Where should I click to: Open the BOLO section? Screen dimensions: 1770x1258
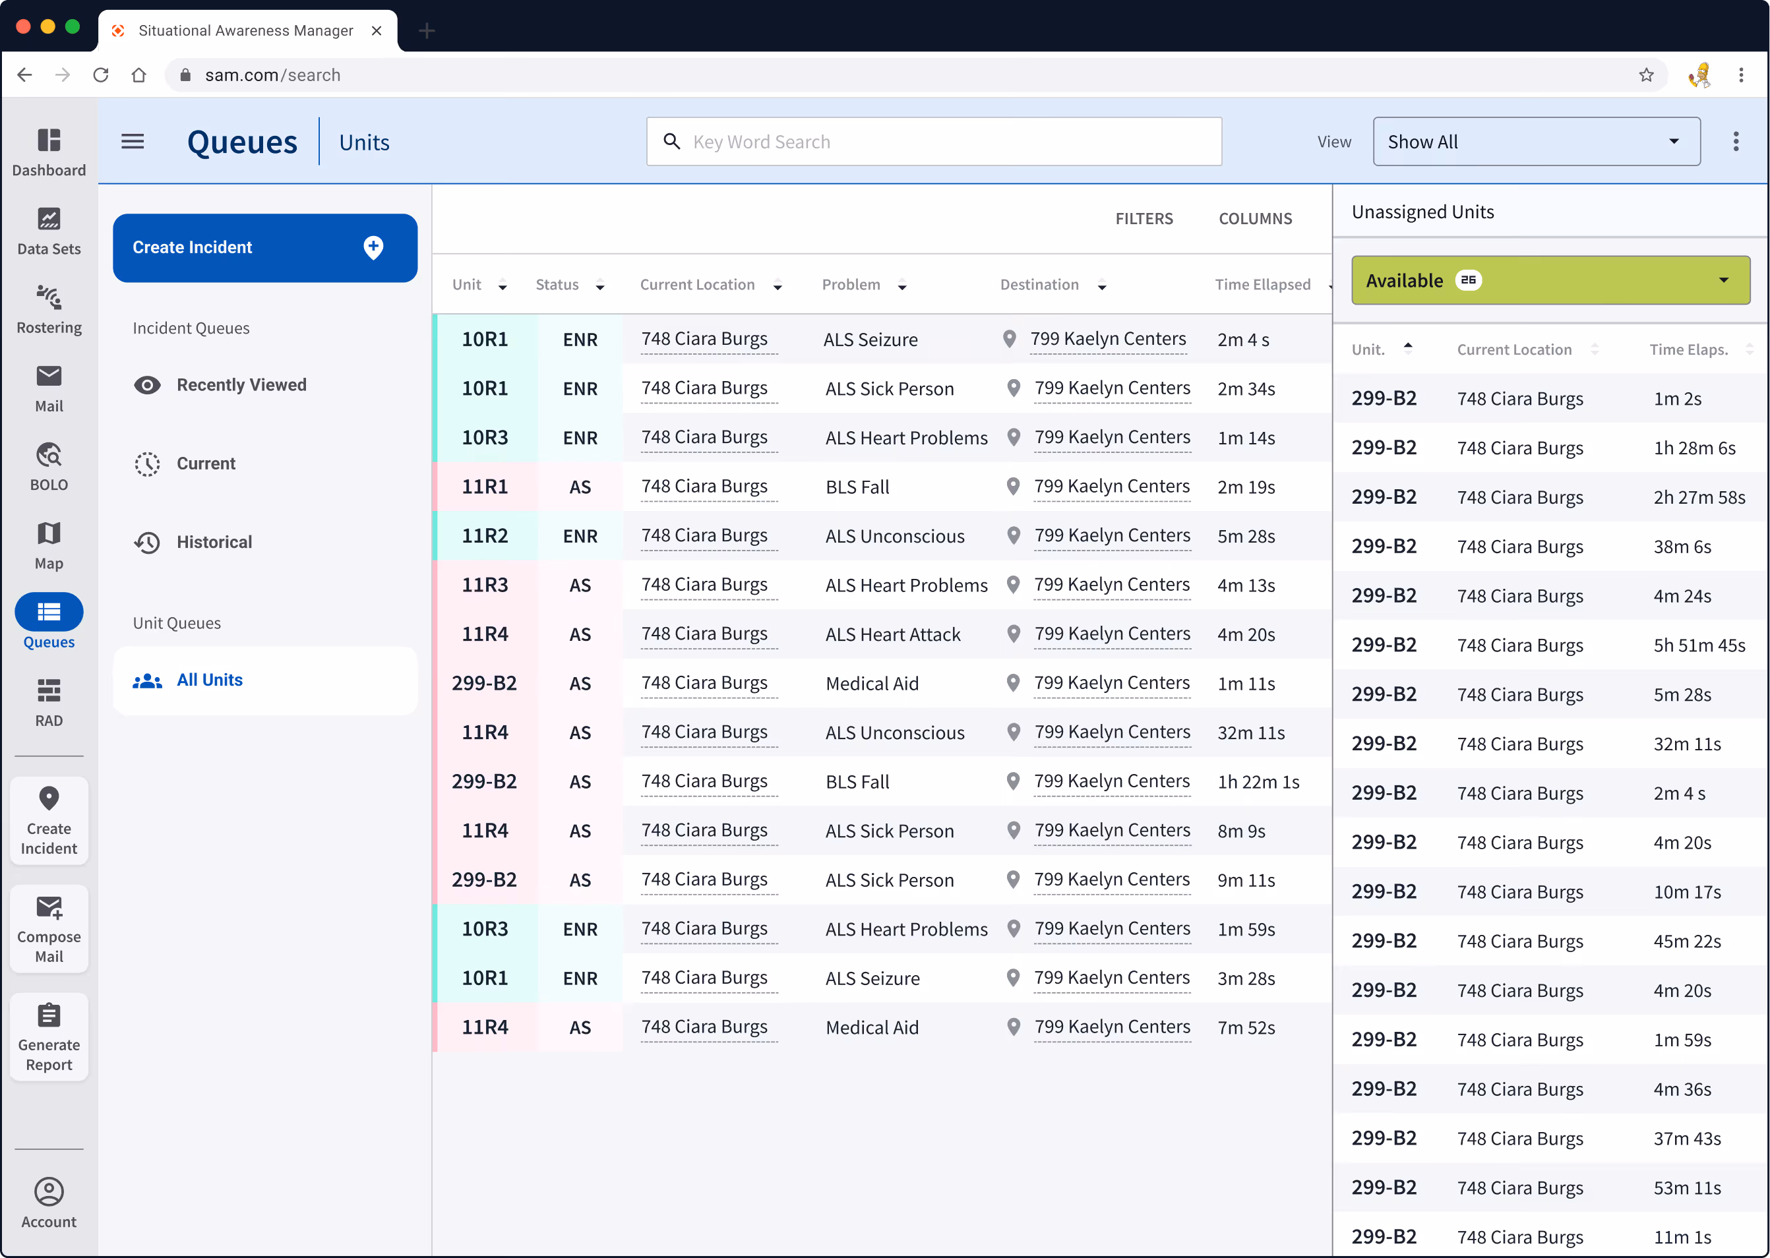pyautogui.click(x=49, y=465)
